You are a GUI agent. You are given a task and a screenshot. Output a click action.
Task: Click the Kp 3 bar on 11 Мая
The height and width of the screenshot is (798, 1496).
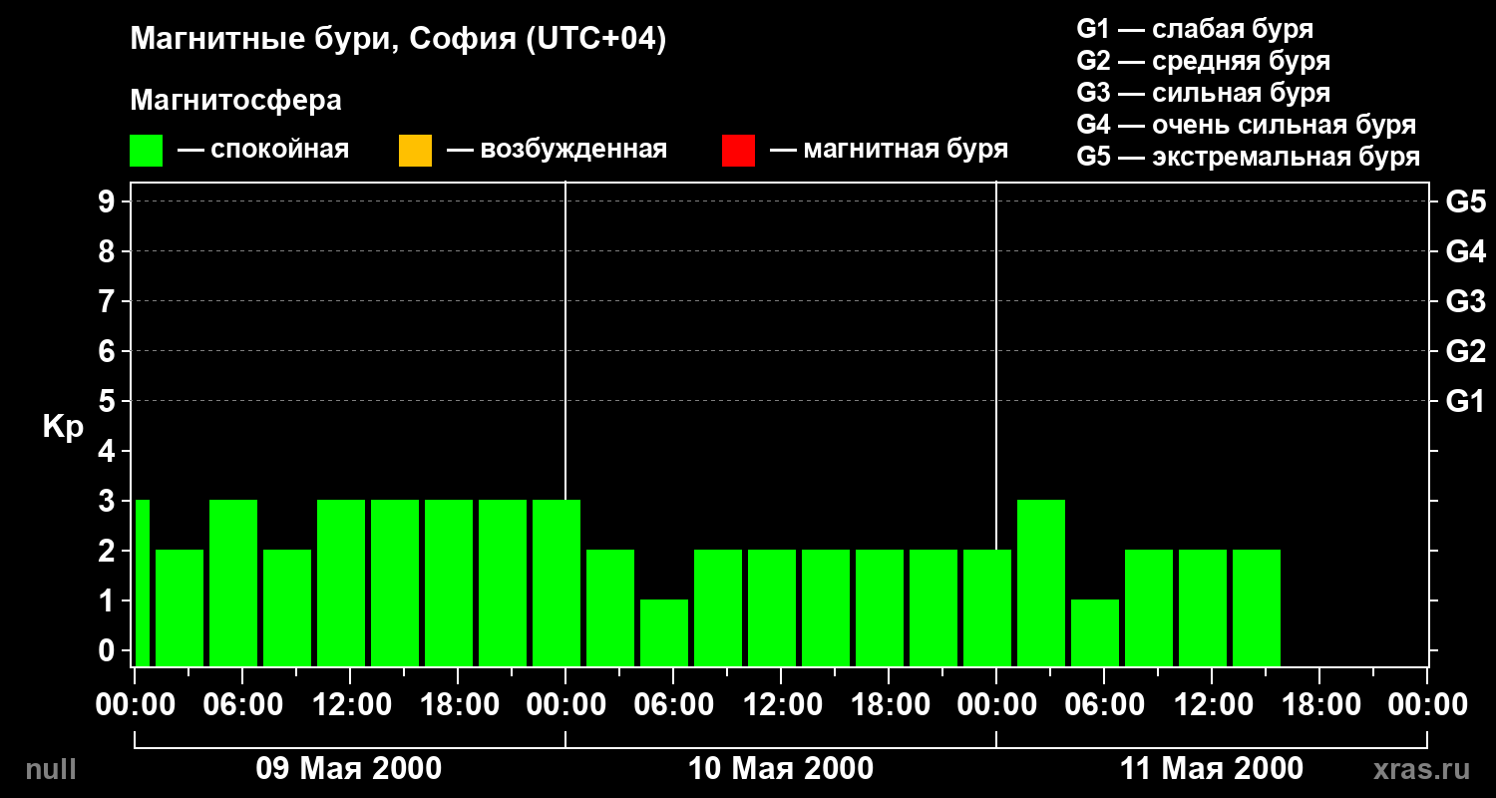pos(1041,583)
